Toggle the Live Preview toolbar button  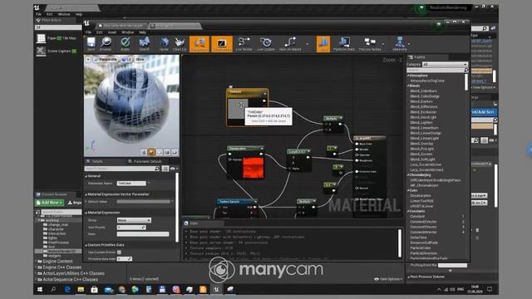coord(222,44)
